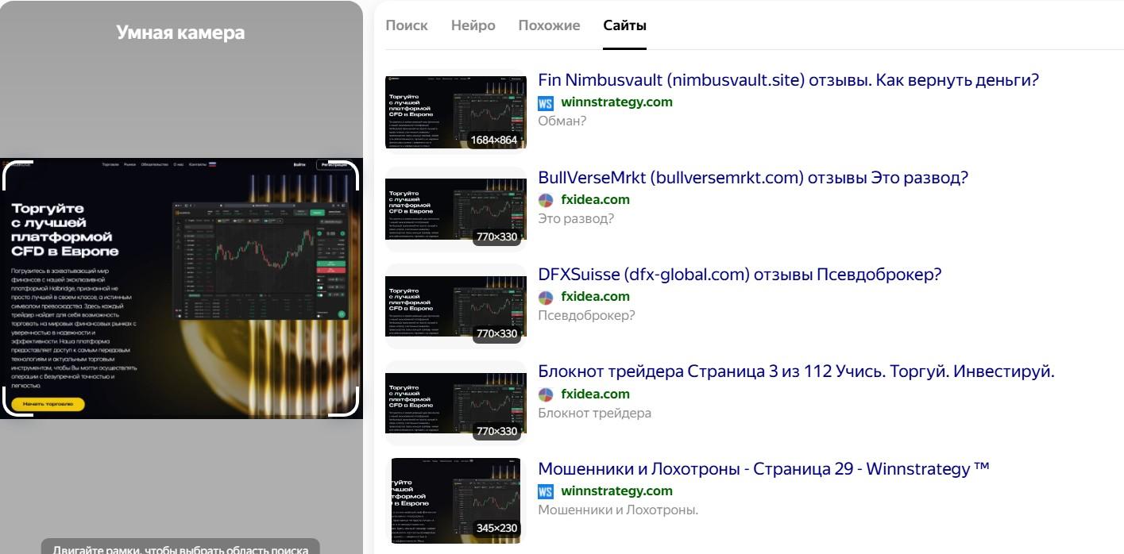Image resolution: width=1124 pixels, height=554 pixels.
Task: Click the WS favicon under Мошенники и Лохотроны
Action: [546, 491]
